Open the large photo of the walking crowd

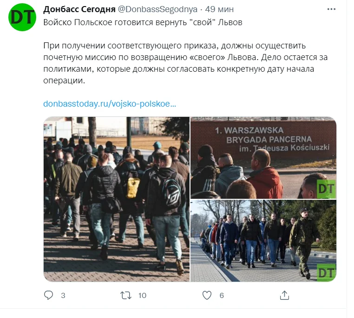pos(117,199)
